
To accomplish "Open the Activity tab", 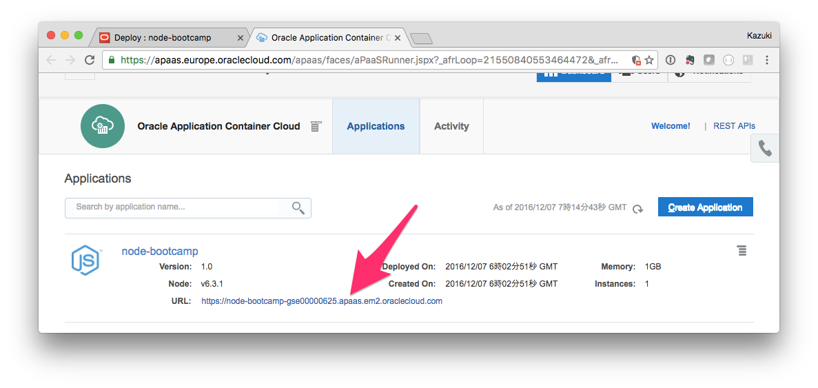I will coord(451,126).
